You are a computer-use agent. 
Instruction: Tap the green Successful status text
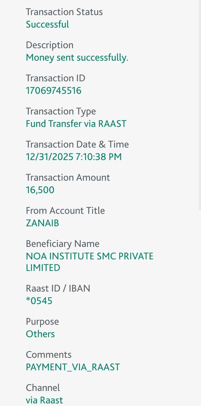coord(48,24)
